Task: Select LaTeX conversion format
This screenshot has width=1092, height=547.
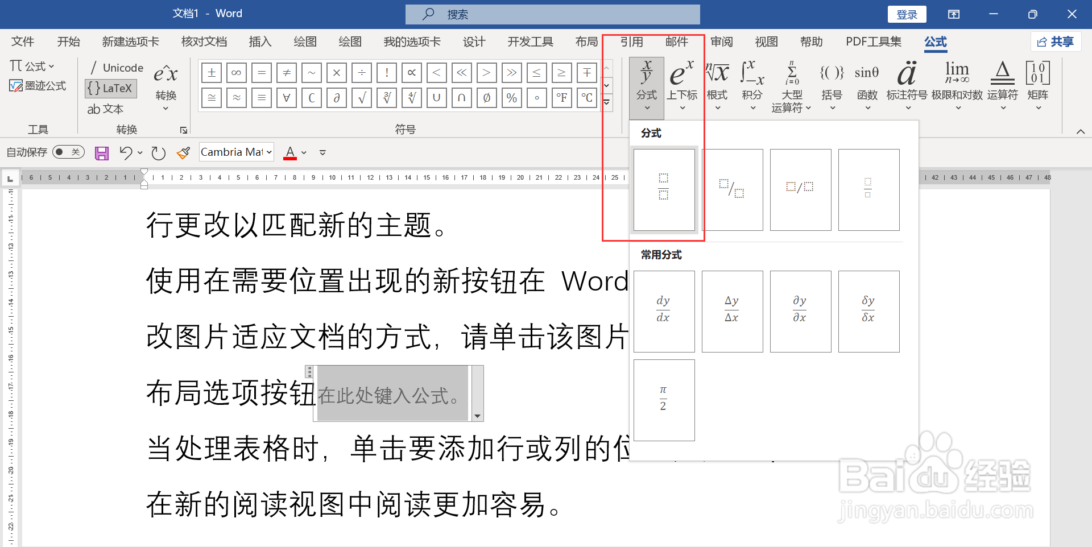Action: click(x=110, y=88)
